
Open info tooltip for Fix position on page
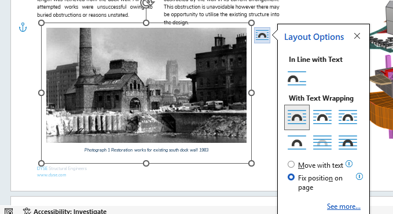[x=359, y=176]
